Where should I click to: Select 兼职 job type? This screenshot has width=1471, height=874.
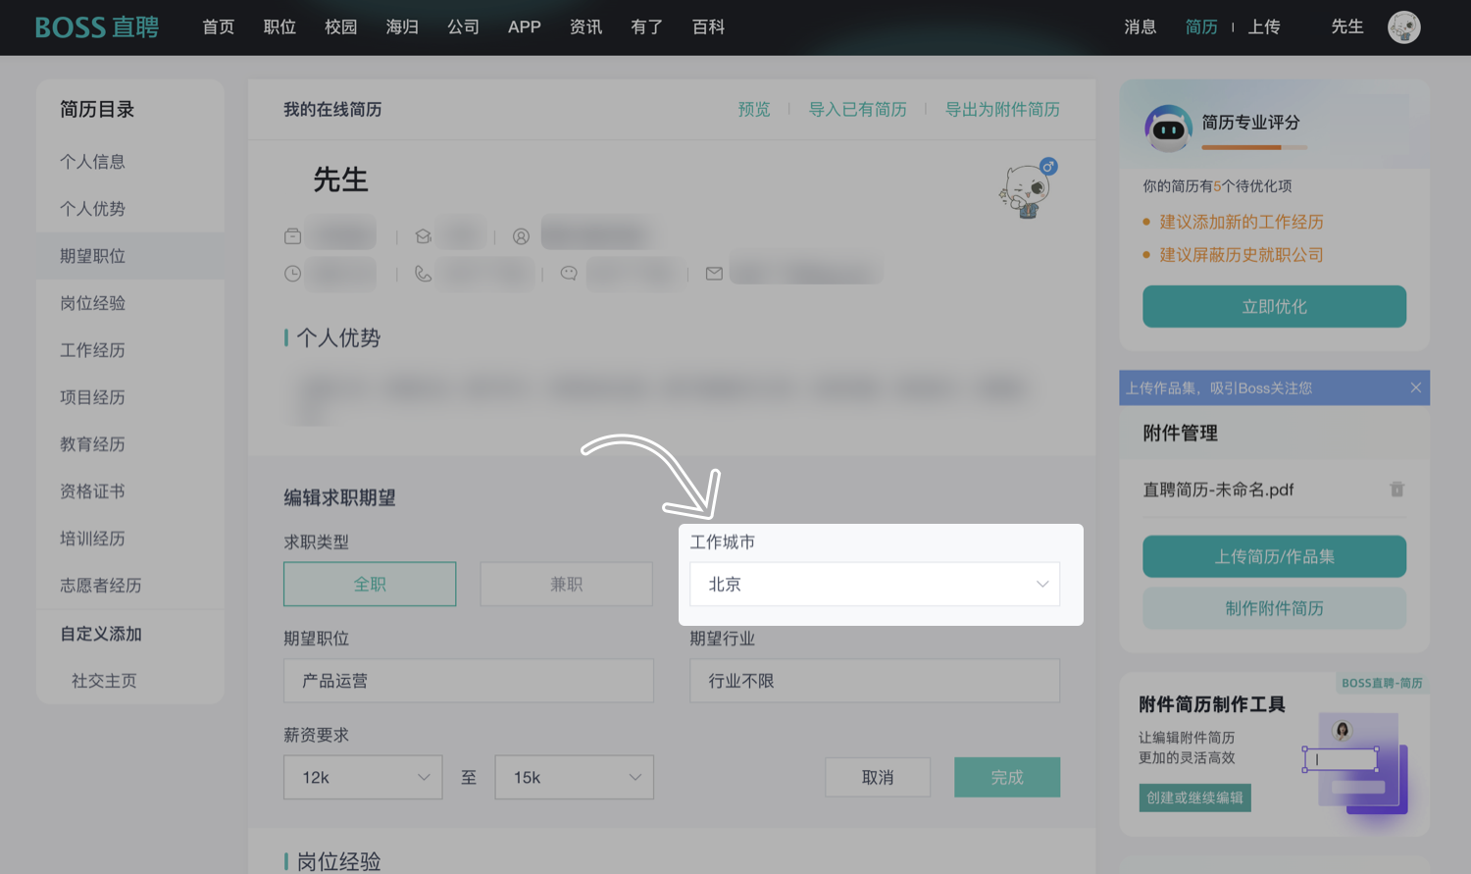(x=566, y=584)
